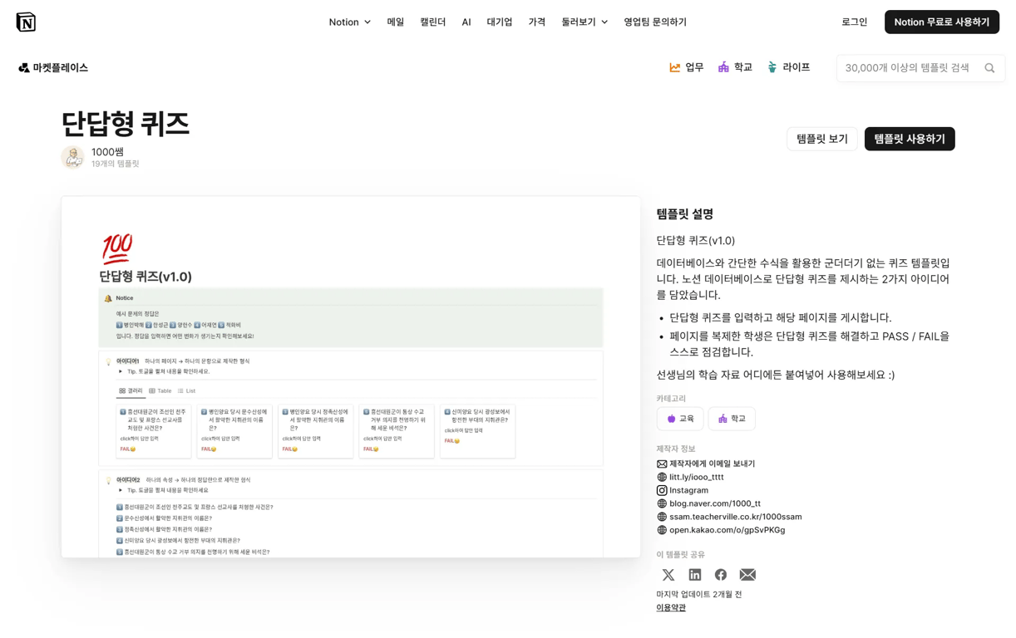Open the template preview image
Viewport: 1016px width, 638px height.
(x=351, y=377)
